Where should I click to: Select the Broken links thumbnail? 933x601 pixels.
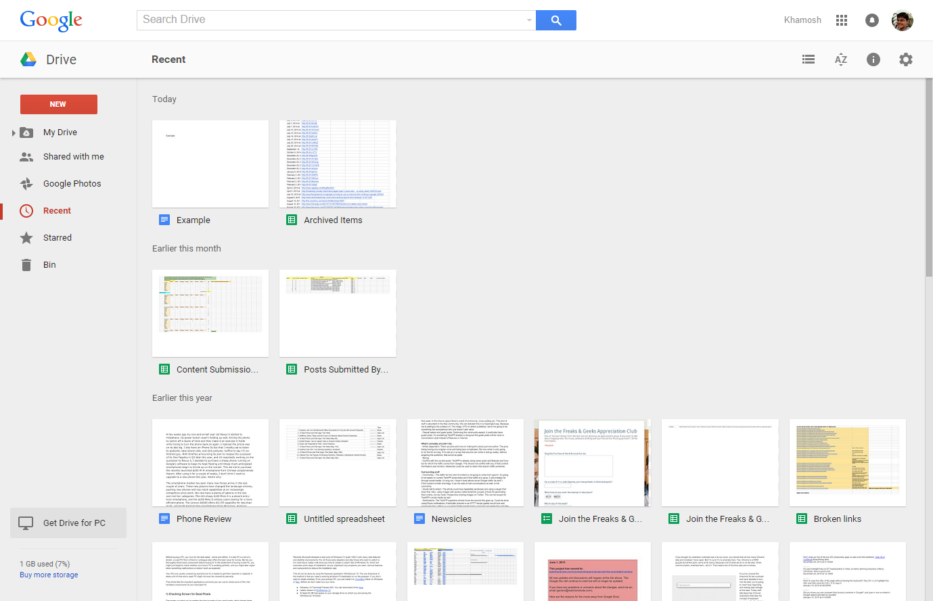pyautogui.click(x=848, y=462)
